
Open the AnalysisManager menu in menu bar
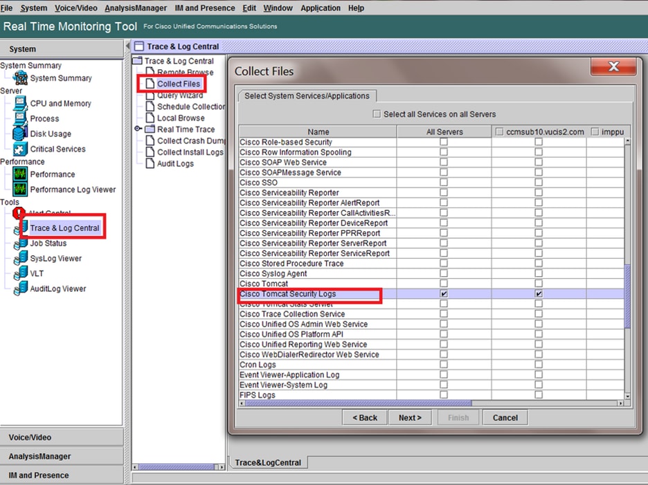(136, 8)
